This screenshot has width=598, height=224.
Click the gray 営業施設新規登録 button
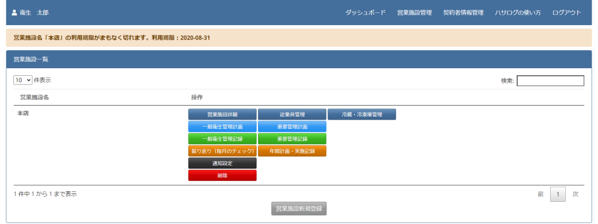pyautogui.click(x=299, y=209)
